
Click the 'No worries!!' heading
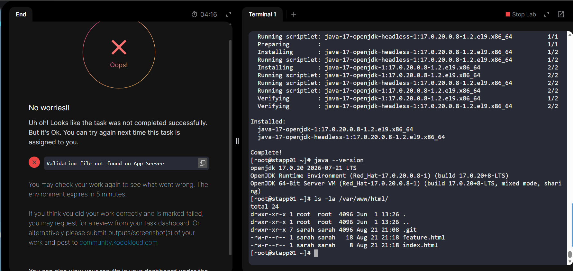coord(49,108)
